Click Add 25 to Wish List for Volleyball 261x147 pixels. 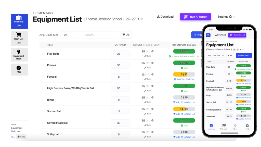click(184, 137)
